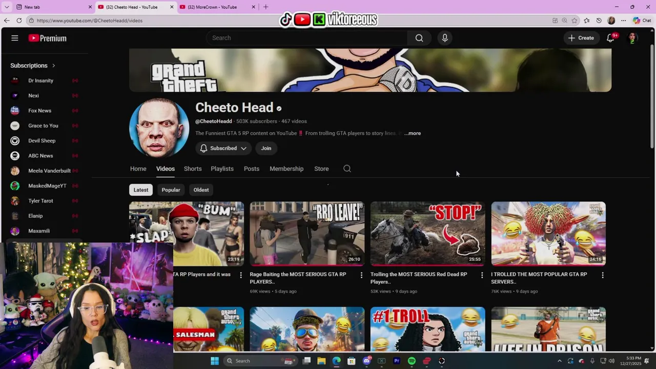Open the "BRO LEAVE!" video thumbnail
The height and width of the screenshot is (369, 656).
point(307,234)
